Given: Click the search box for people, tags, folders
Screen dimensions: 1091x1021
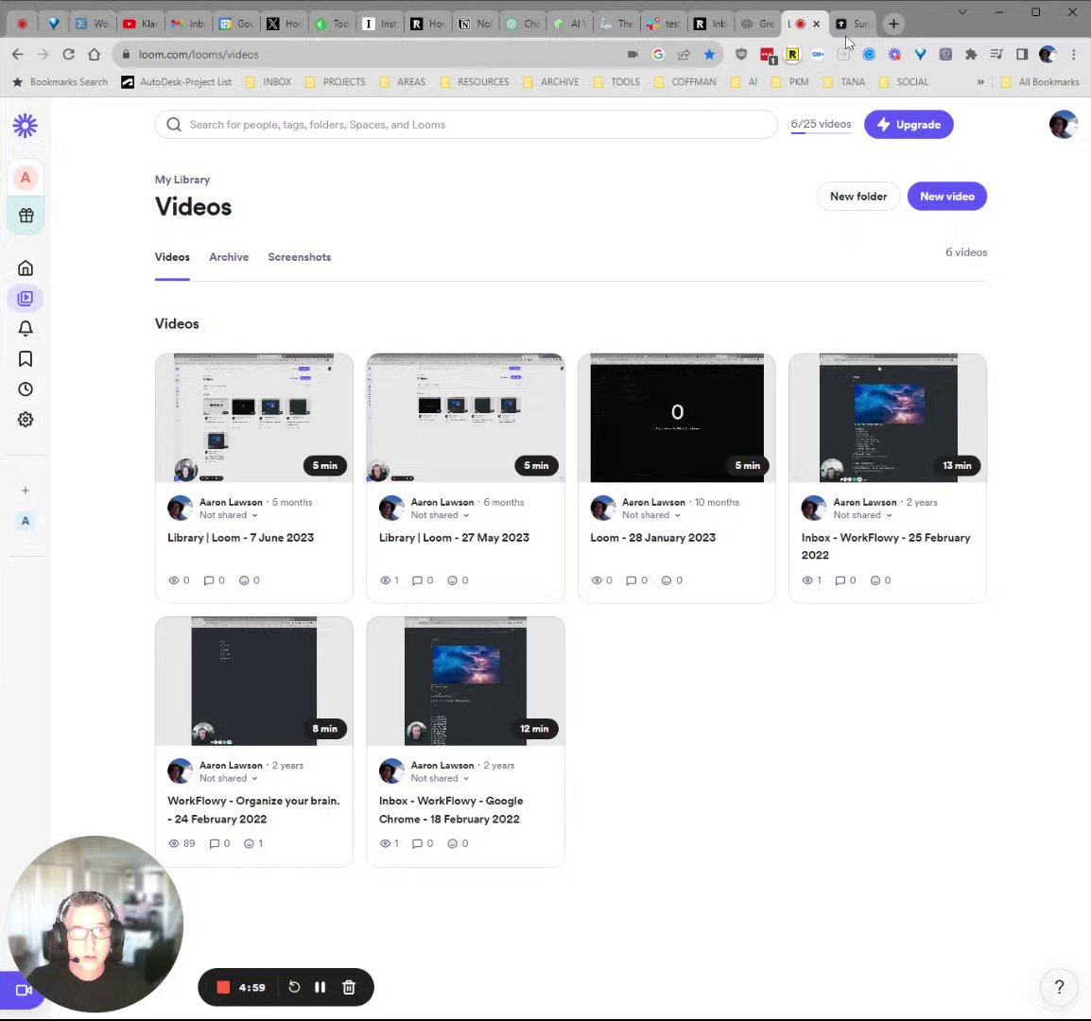Looking at the screenshot, I should click(466, 125).
